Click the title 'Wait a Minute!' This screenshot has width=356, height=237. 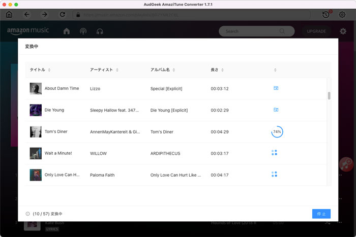tap(58, 153)
